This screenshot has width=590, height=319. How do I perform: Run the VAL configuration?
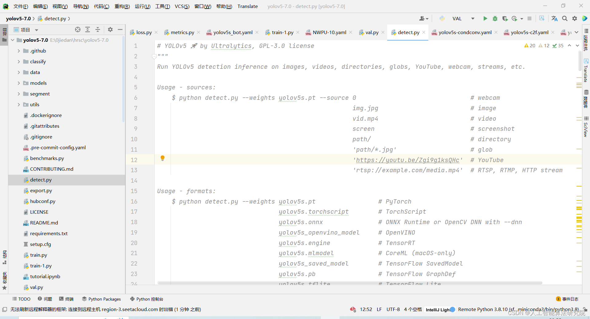tap(485, 18)
